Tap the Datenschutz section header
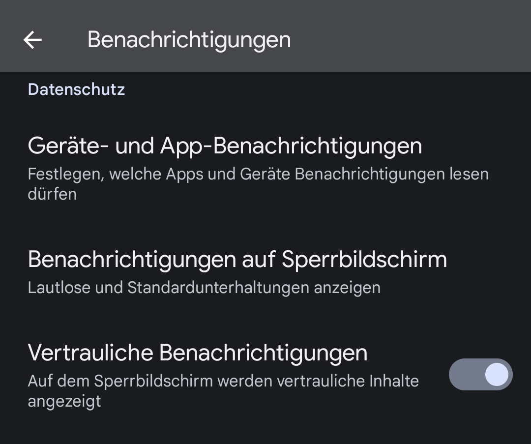Viewport: 531px width, 444px height. click(76, 89)
